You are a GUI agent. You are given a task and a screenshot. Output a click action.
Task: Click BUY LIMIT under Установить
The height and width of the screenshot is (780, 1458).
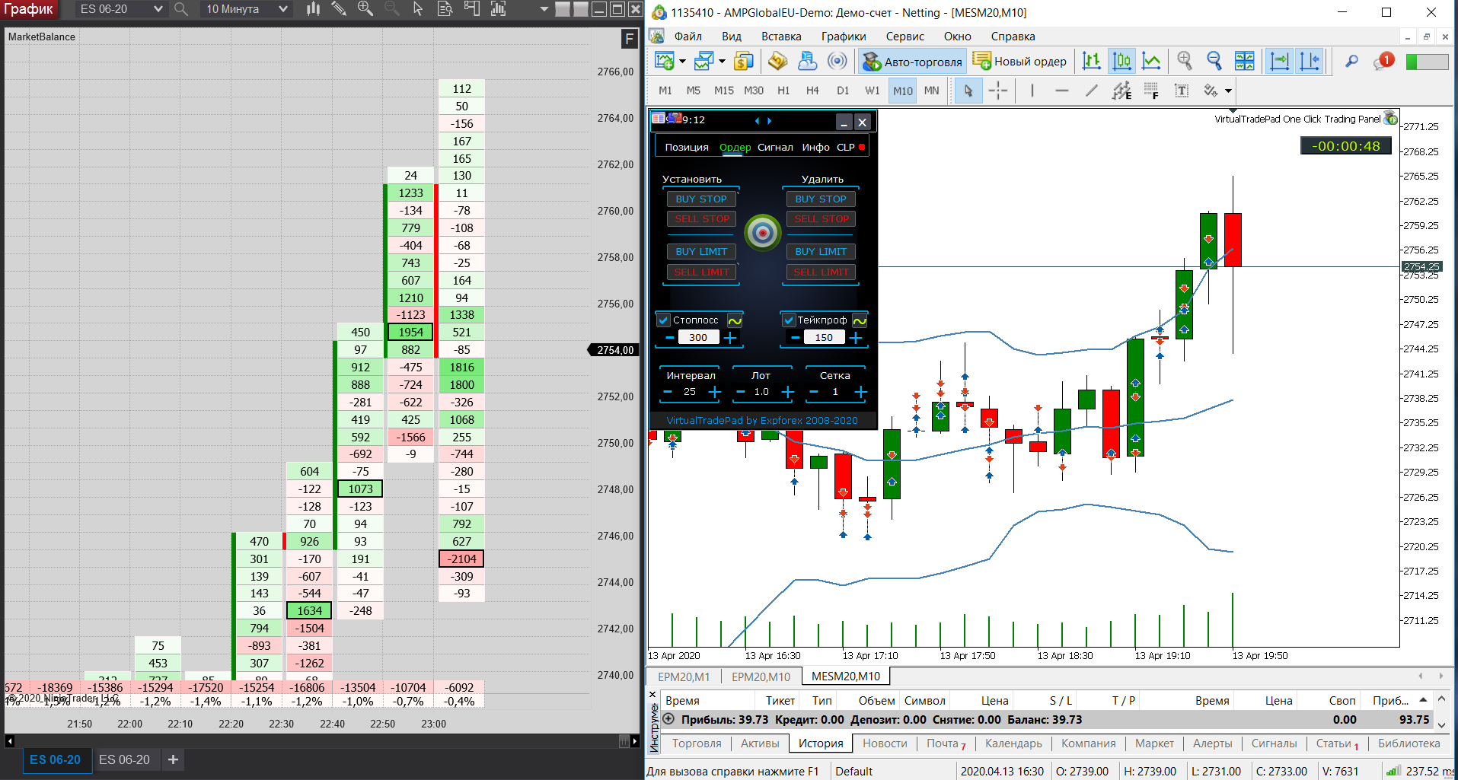pyautogui.click(x=701, y=252)
